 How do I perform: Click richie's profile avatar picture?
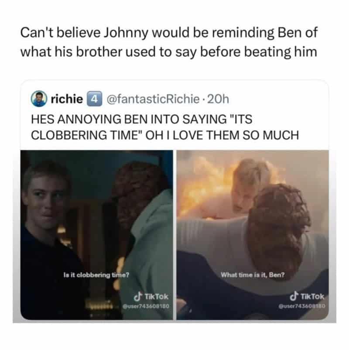pos(39,99)
